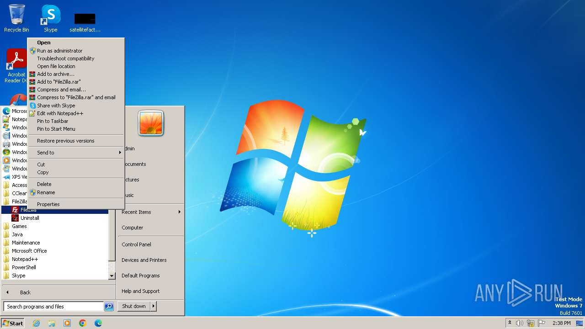Click the taskbar clock 2:38 PM
Image resolution: width=585 pixels, height=329 pixels.
[562, 323]
